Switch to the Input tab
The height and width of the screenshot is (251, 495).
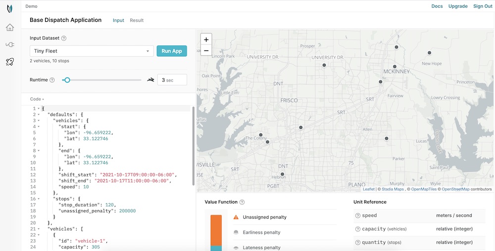click(118, 20)
